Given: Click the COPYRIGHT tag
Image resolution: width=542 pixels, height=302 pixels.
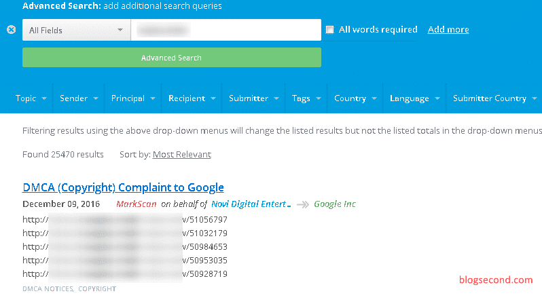Looking at the screenshot, I should click(x=97, y=289).
